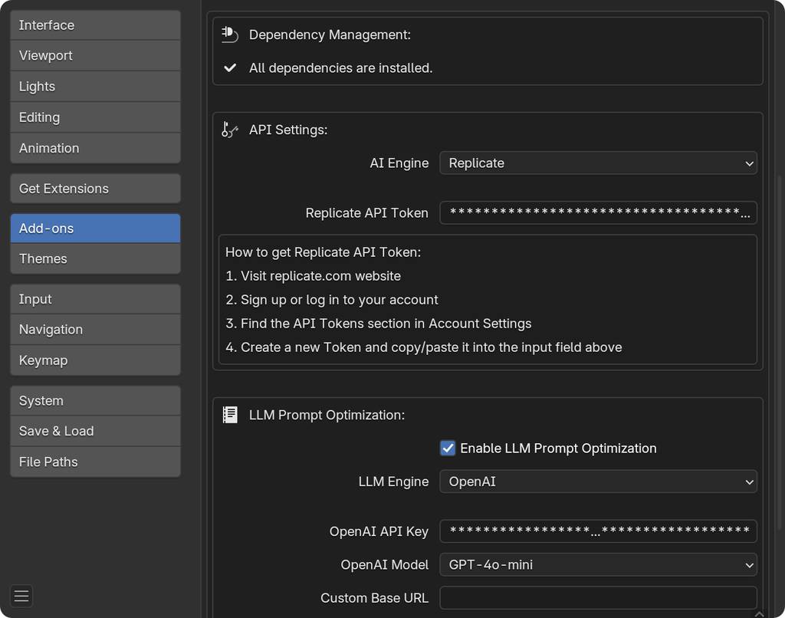Click the LLM Prompt Optimization document icon
The width and height of the screenshot is (785, 618).
click(229, 415)
